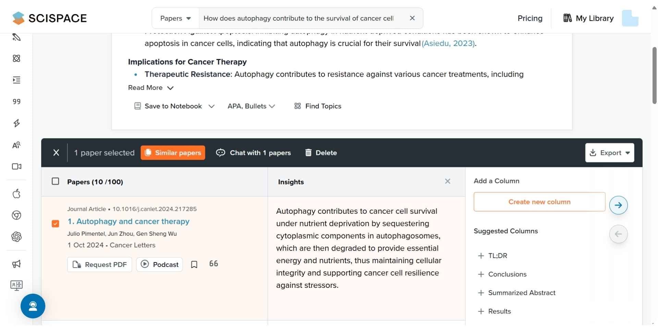
Task: Open the Pricing page
Action: 529,18
